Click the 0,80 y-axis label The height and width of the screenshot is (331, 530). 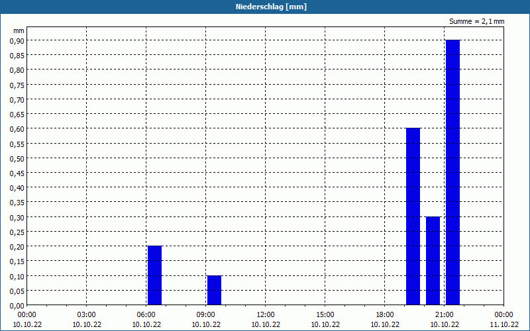coord(17,70)
